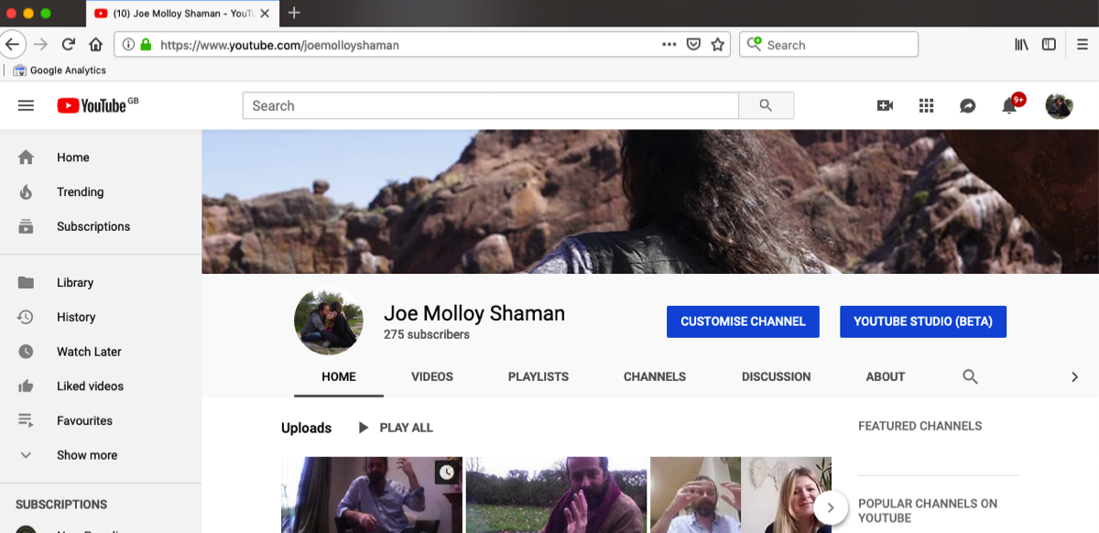Click the CUSTOMISE CHANNEL button
The width and height of the screenshot is (1099, 533).
pyautogui.click(x=743, y=321)
